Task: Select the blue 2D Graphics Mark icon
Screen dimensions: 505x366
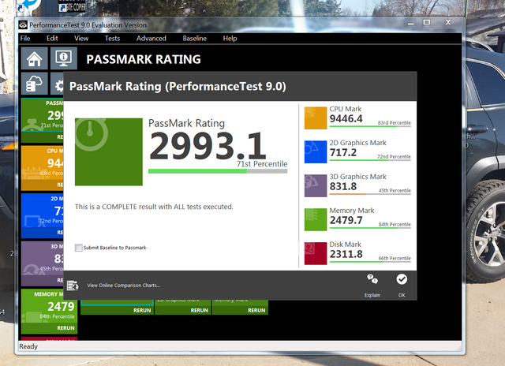Action: [x=316, y=152]
